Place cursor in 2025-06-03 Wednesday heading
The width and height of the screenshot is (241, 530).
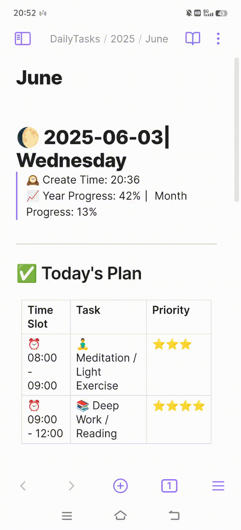[x=93, y=149]
